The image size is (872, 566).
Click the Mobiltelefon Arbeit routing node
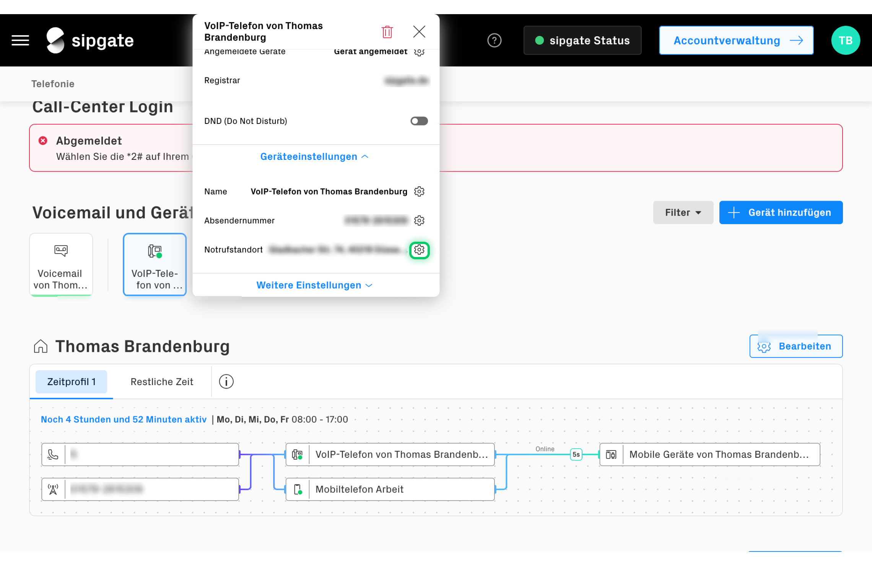390,490
